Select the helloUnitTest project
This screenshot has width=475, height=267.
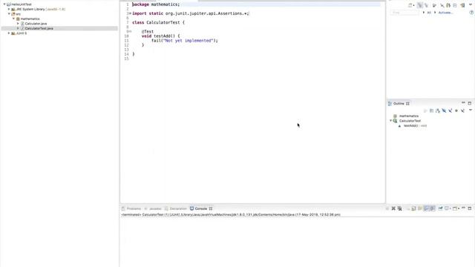pos(22,4)
